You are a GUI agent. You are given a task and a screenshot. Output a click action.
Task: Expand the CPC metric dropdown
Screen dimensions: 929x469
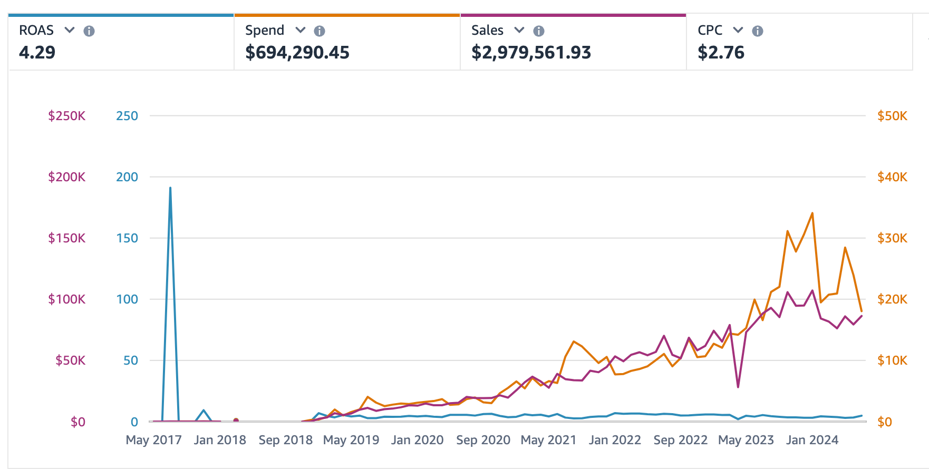point(738,30)
